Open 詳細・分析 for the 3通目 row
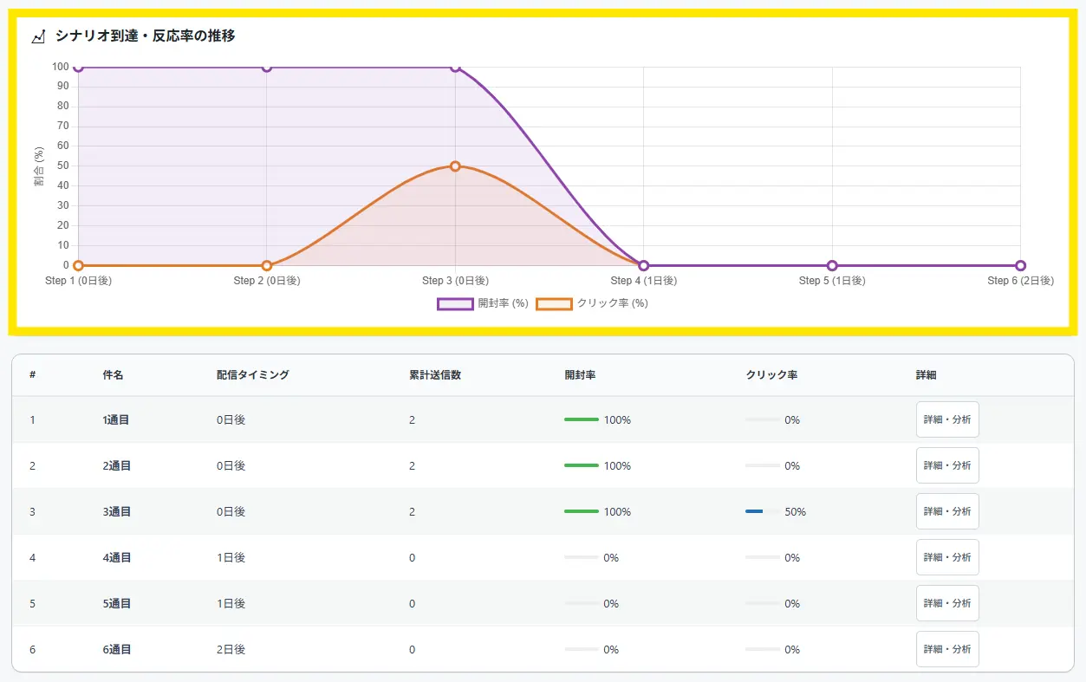Viewport: 1086px width, 682px height. pos(947,511)
